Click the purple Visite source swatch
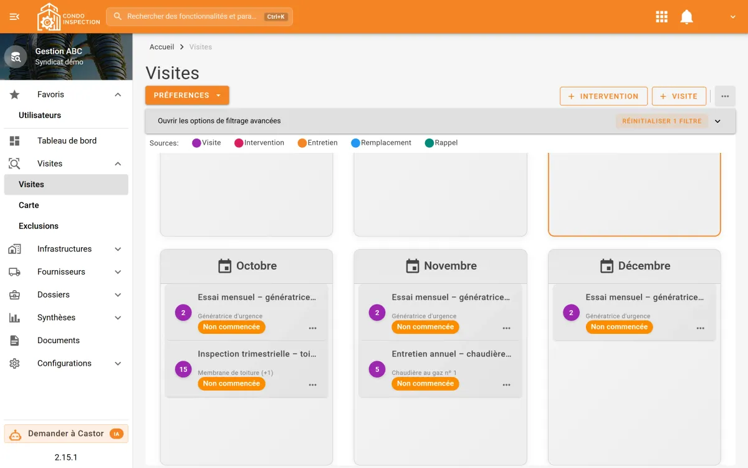Screen dimensions: 748x468 point(196,143)
